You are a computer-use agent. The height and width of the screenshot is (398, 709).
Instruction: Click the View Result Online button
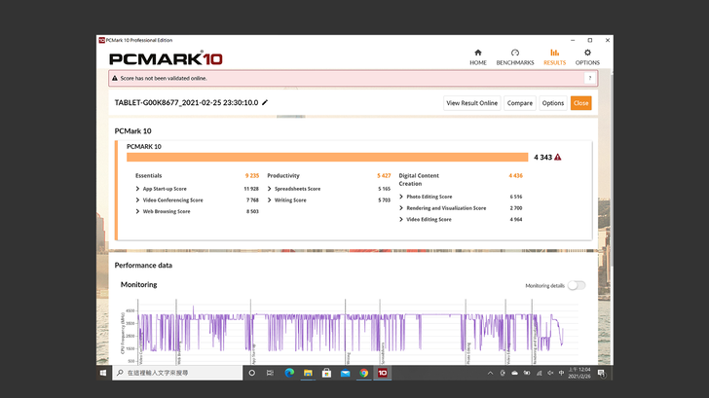coord(471,103)
